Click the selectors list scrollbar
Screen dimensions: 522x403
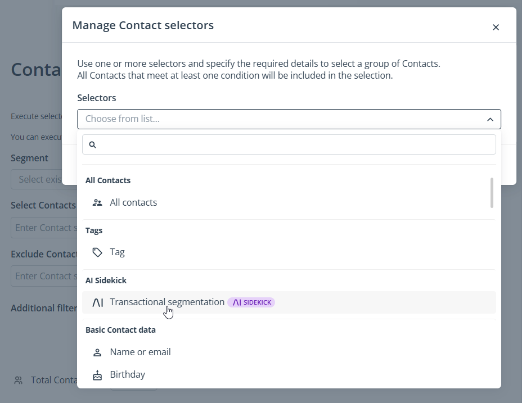coord(491,194)
